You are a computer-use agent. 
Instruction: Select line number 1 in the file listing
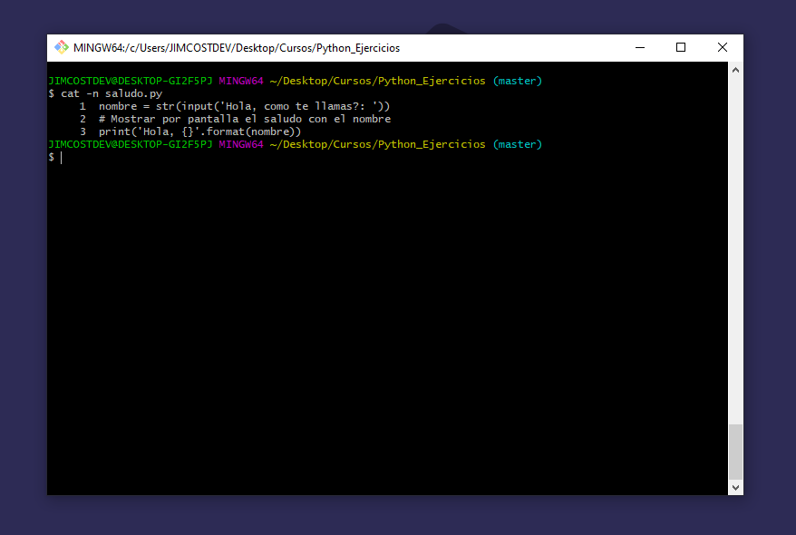[x=82, y=105]
